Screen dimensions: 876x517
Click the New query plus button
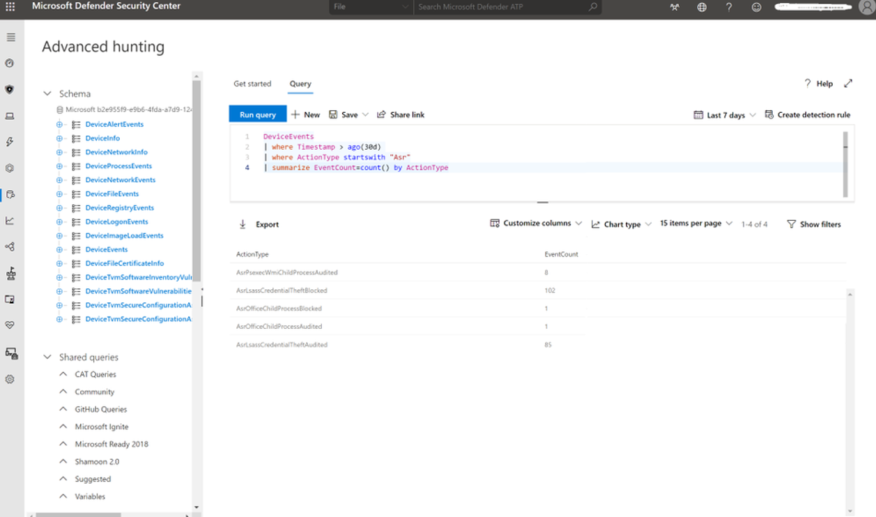point(305,115)
